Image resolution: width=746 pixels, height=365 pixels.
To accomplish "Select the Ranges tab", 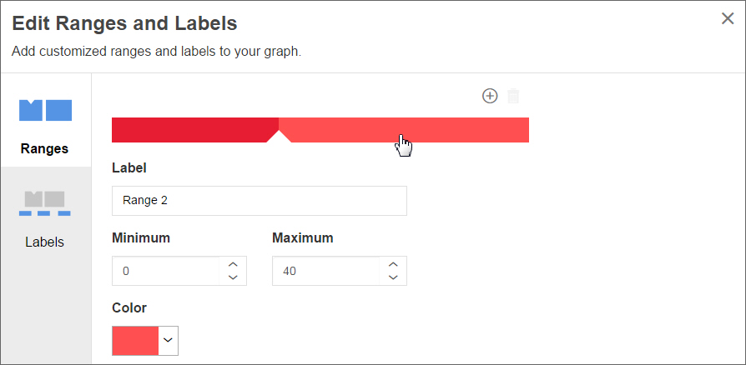I will pos(45,126).
